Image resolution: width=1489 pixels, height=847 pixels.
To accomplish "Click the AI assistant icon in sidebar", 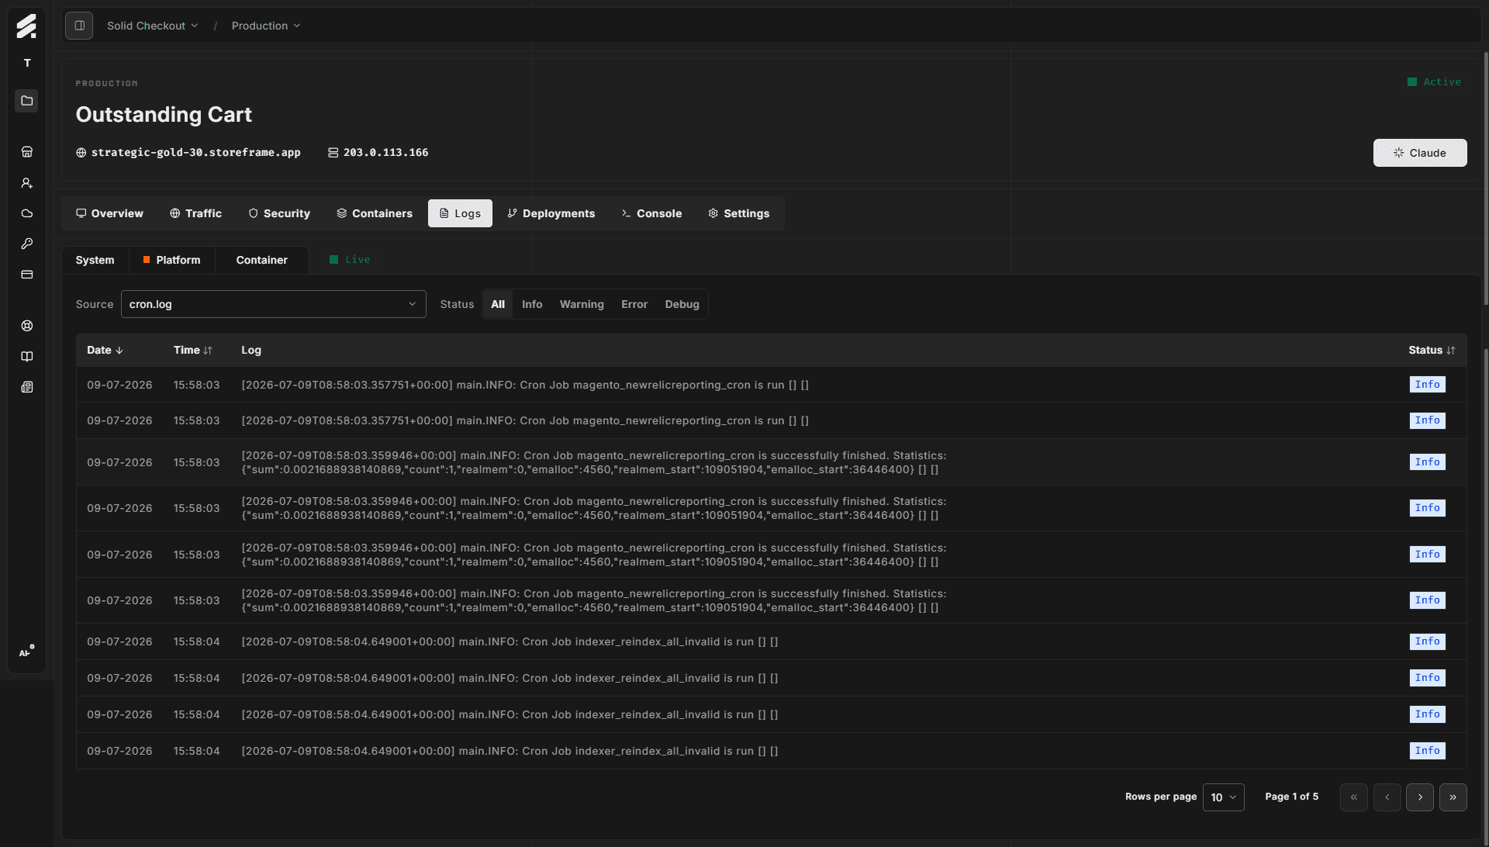I will (x=26, y=652).
